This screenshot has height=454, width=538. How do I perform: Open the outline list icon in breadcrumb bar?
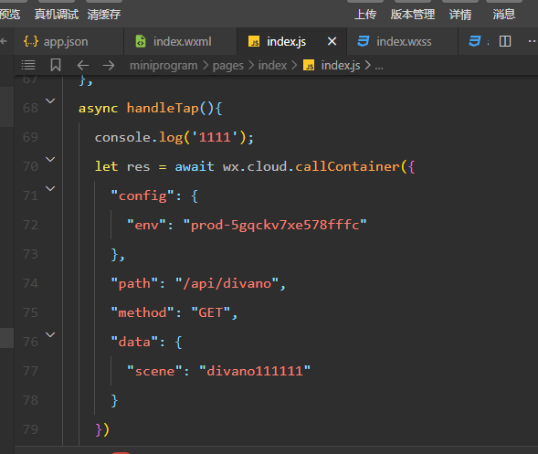pyautogui.click(x=28, y=65)
